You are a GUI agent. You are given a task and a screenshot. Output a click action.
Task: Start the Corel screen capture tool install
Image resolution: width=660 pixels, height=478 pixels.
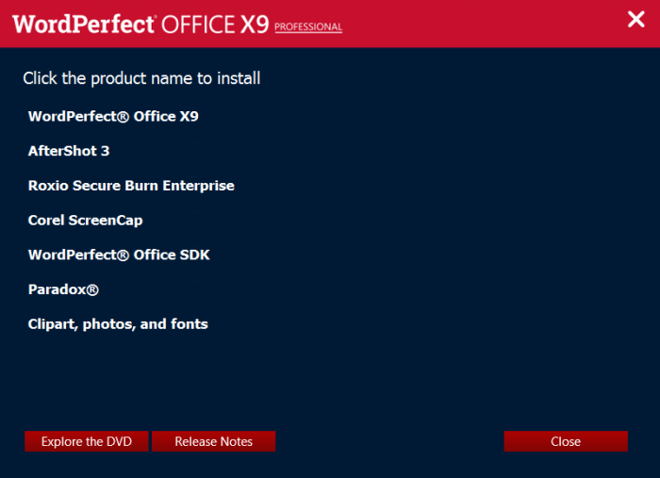tap(85, 220)
